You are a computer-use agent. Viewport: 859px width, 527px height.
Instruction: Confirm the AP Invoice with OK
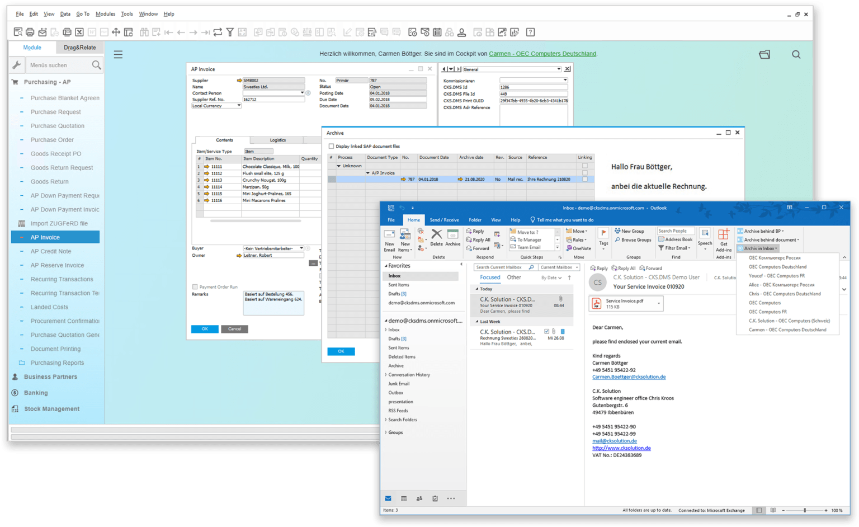coord(205,329)
